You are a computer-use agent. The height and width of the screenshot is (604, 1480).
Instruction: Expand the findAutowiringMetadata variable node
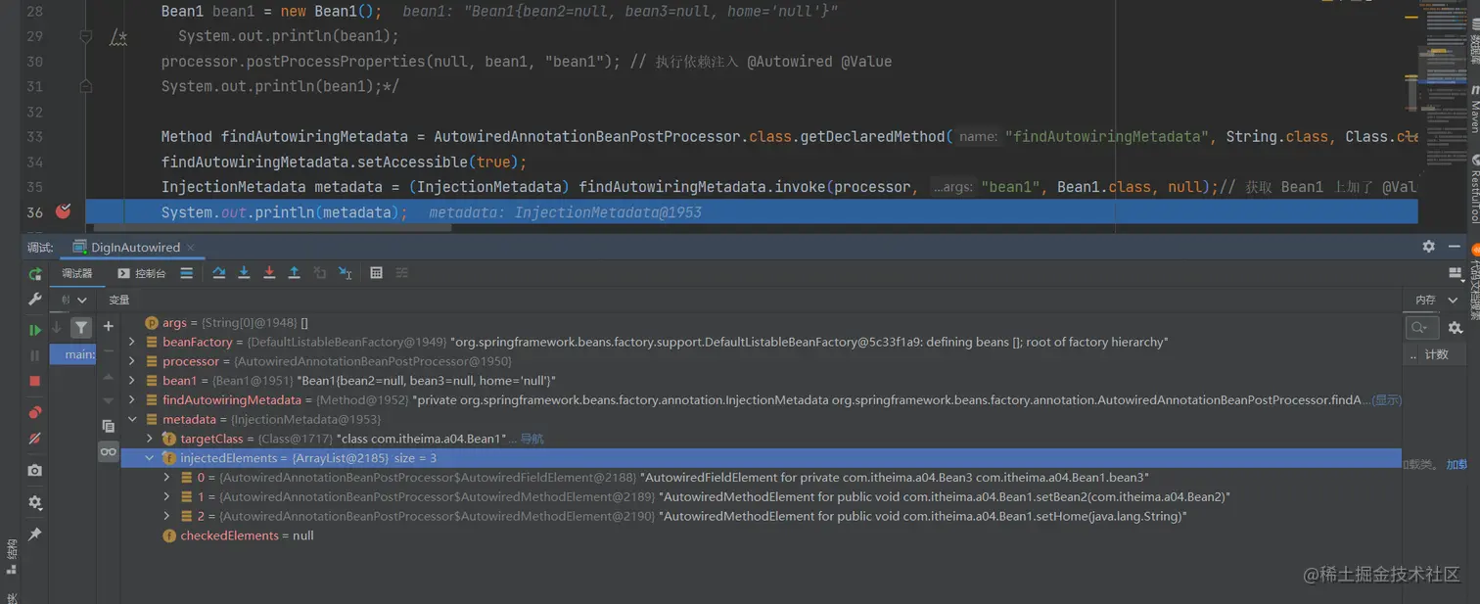click(132, 400)
